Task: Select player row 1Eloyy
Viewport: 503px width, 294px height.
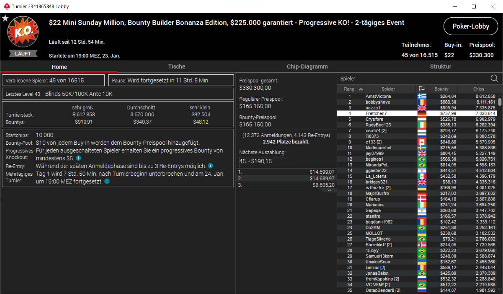Action: click(417, 250)
